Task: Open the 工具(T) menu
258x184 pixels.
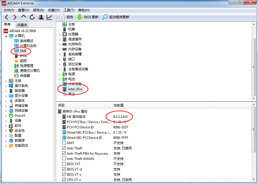Action: pyautogui.click(x=69, y=10)
